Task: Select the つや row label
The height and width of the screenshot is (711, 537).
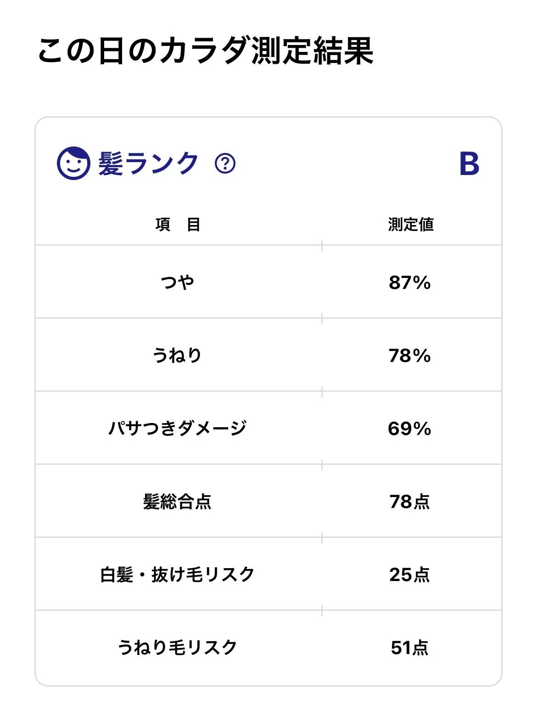Action: point(178,282)
